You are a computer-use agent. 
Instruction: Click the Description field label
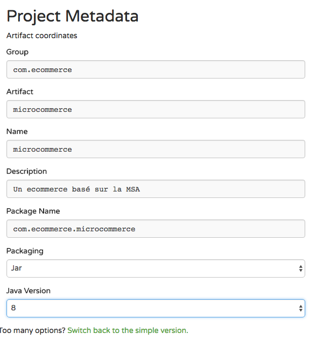(x=26, y=172)
